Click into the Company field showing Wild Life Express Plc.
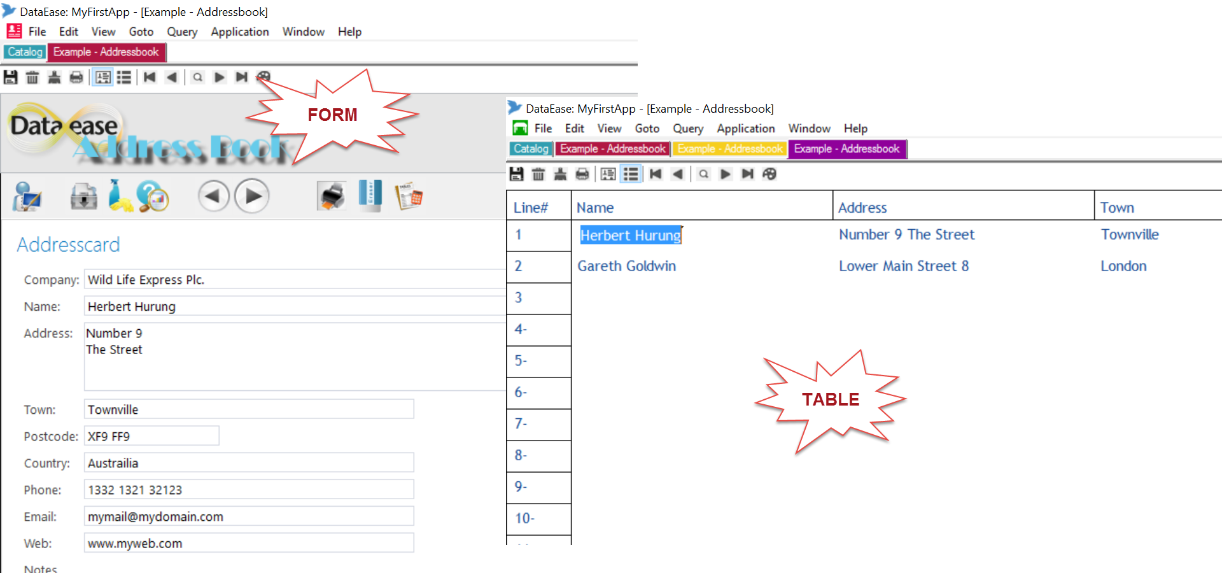This screenshot has height=573, width=1222. [295, 279]
